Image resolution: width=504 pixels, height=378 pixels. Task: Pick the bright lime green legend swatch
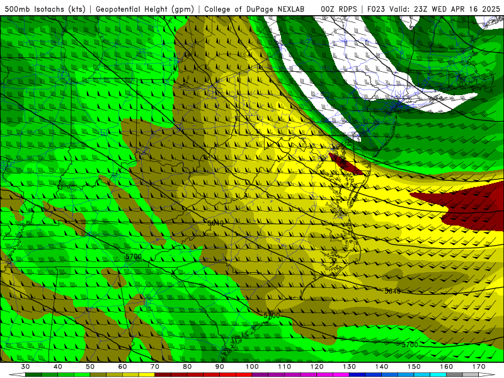click(82, 375)
